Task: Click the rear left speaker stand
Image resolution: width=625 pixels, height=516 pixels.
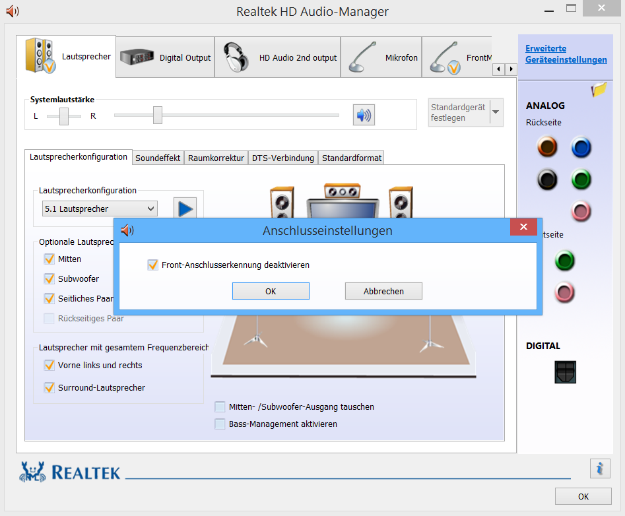Action: click(x=256, y=333)
